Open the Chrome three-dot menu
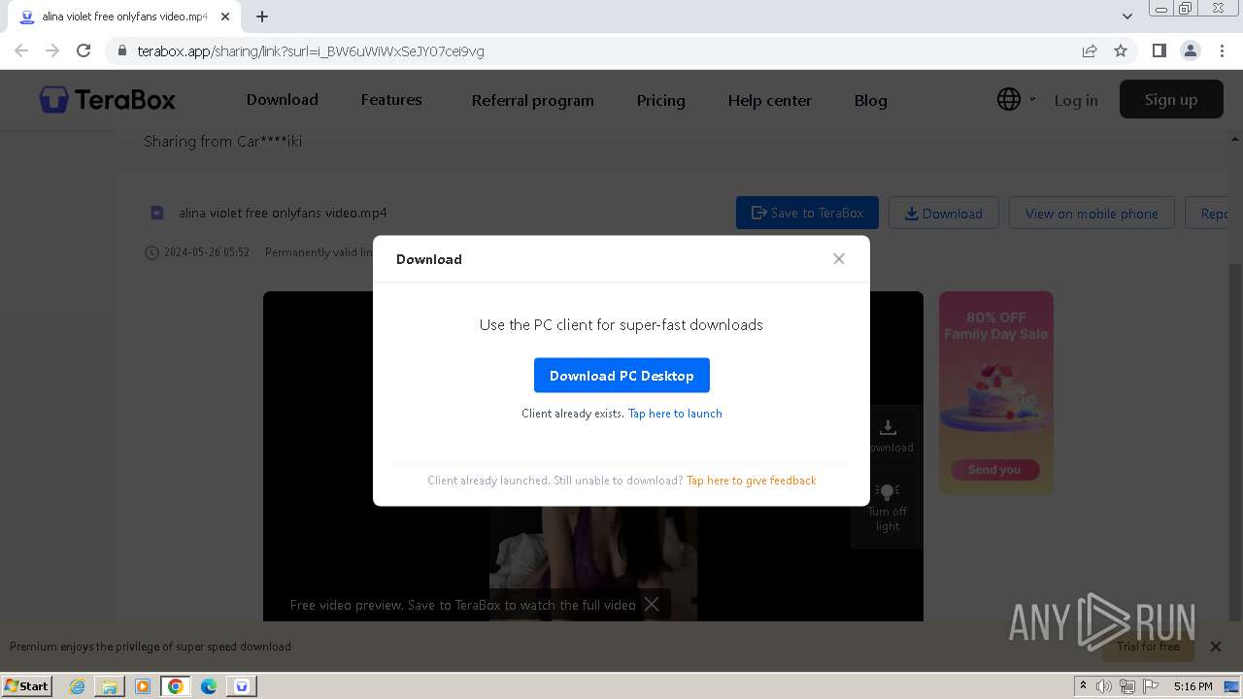The image size is (1243, 699). pyautogui.click(x=1222, y=50)
